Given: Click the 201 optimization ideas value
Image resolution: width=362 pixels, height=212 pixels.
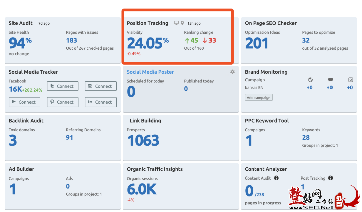Looking at the screenshot, I should pos(257,43).
